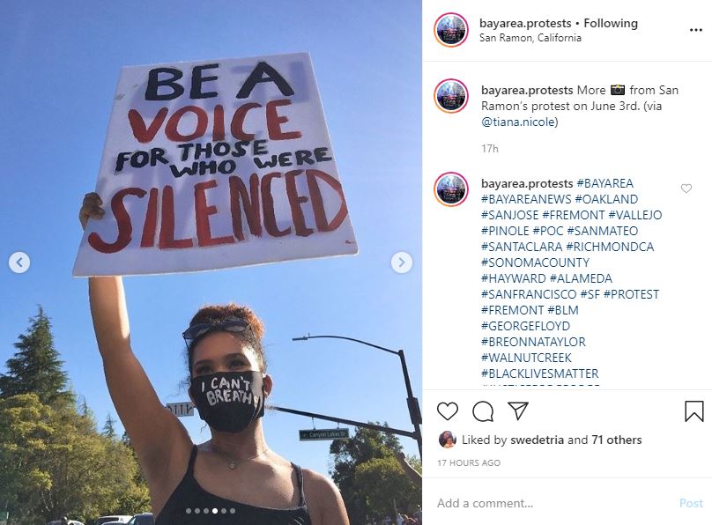This screenshot has width=712, height=525.
Task: Save post with the bookmark icon
Action: (x=693, y=411)
